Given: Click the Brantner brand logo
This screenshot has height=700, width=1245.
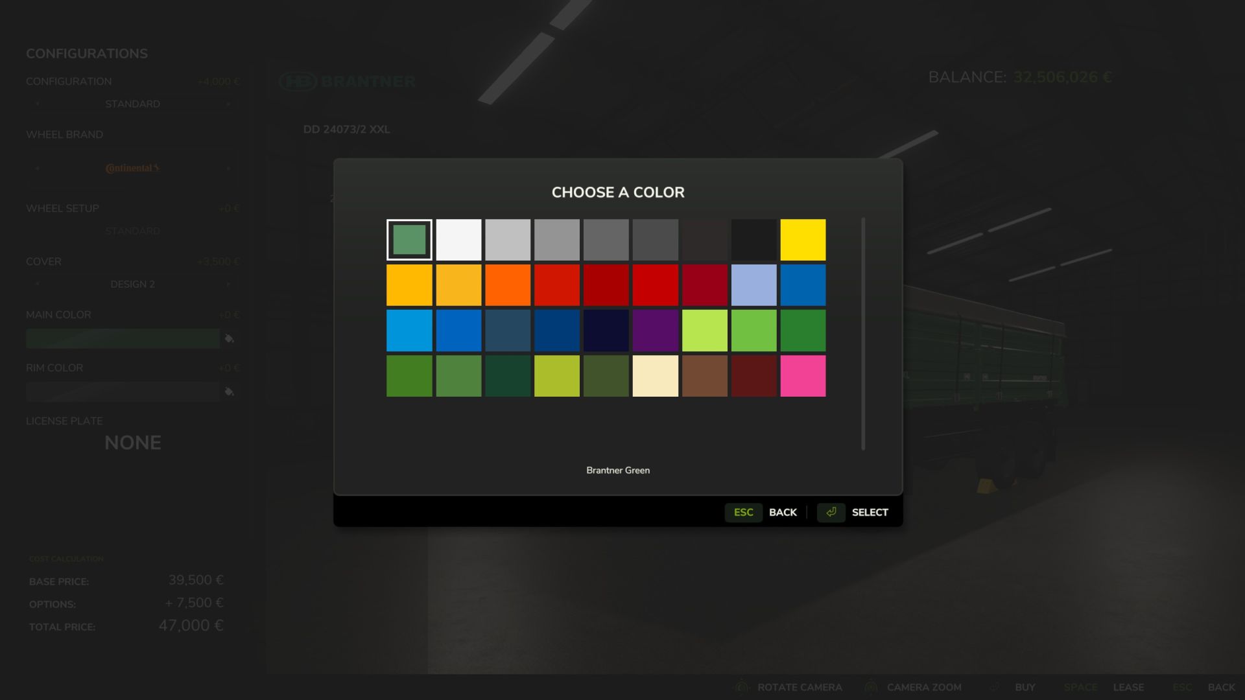Looking at the screenshot, I should tap(347, 81).
